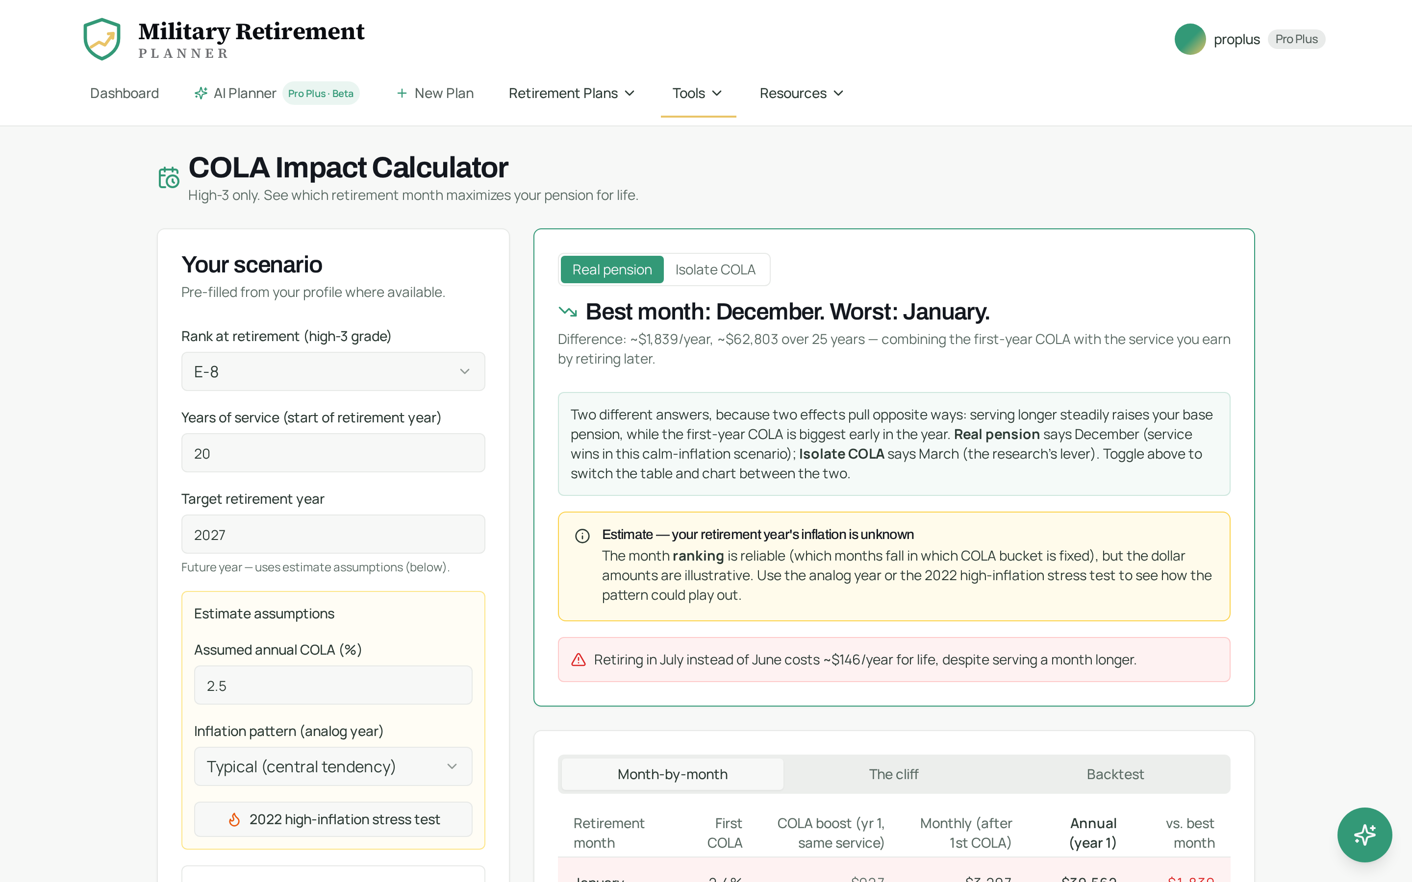Click the Monthly (after 1st COLA) column header
Viewport: 1412px width, 882px height.
[x=966, y=833]
